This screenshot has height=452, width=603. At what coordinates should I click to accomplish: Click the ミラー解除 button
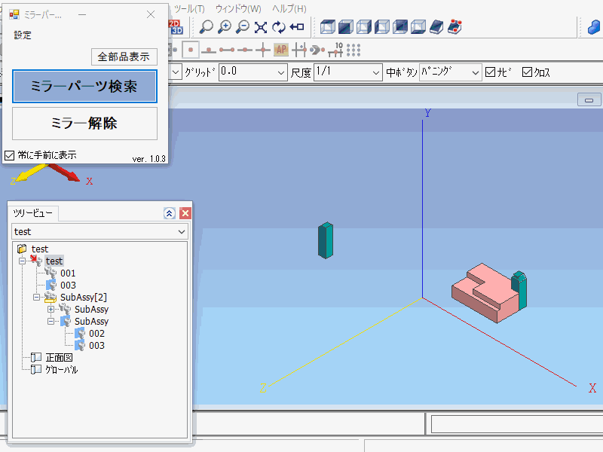[84, 124]
